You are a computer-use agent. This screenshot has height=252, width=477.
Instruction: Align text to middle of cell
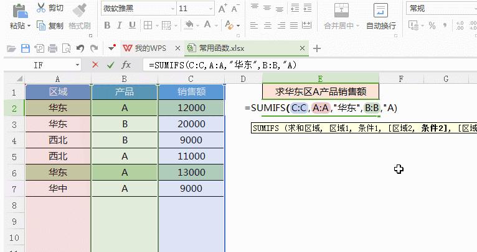click(x=267, y=8)
